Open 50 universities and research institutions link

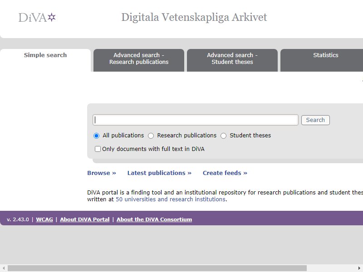point(171,199)
